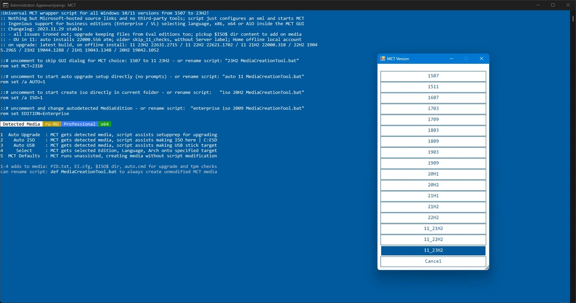Click the ru-RU language tag
576x303 pixels.
tap(52, 124)
